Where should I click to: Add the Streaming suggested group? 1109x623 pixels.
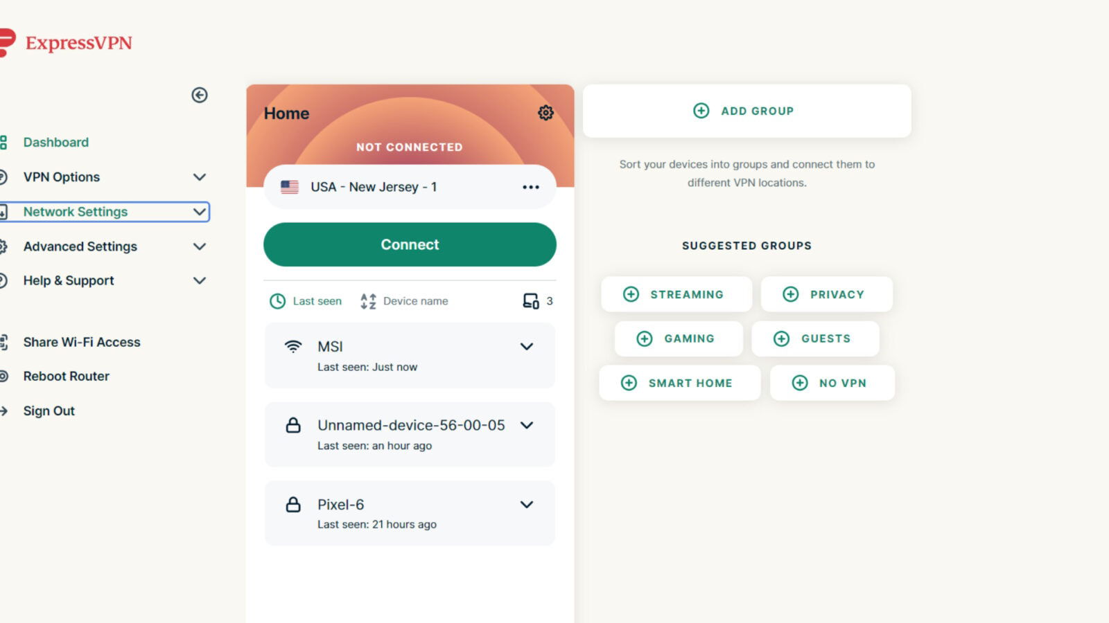(x=676, y=294)
